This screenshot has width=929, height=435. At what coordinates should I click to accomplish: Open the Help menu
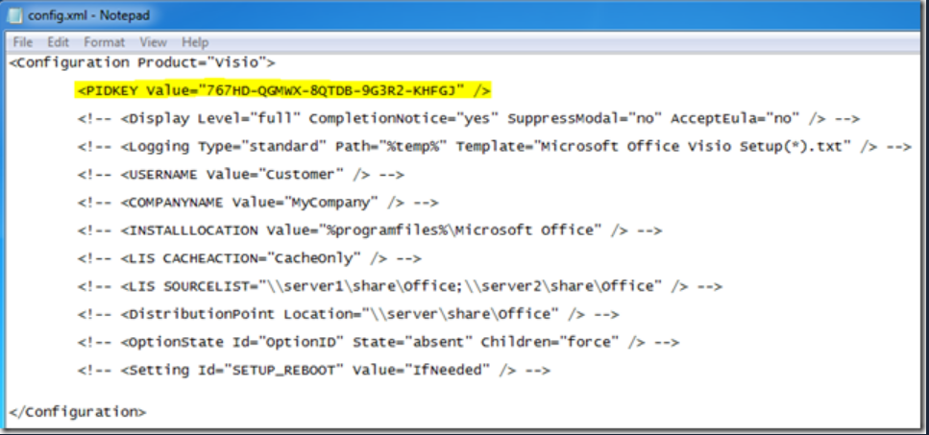(x=195, y=42)
